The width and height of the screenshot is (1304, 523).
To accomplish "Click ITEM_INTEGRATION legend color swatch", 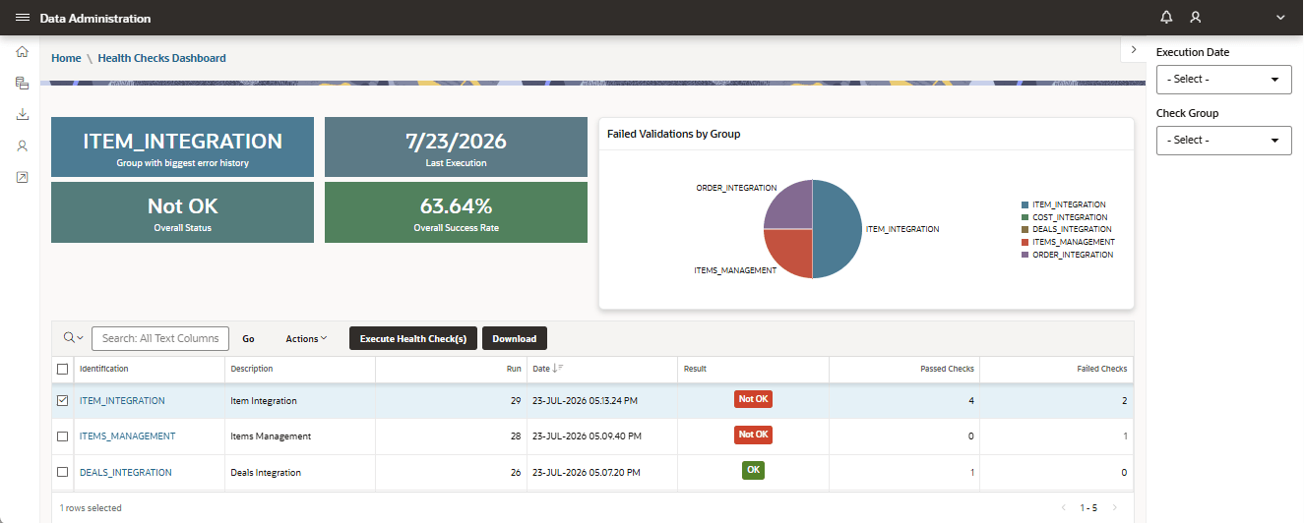I will (x=1025, y=205).
